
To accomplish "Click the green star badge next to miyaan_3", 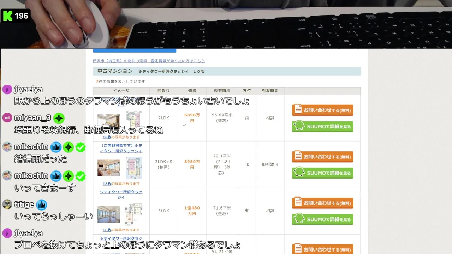I will point(59,118).
